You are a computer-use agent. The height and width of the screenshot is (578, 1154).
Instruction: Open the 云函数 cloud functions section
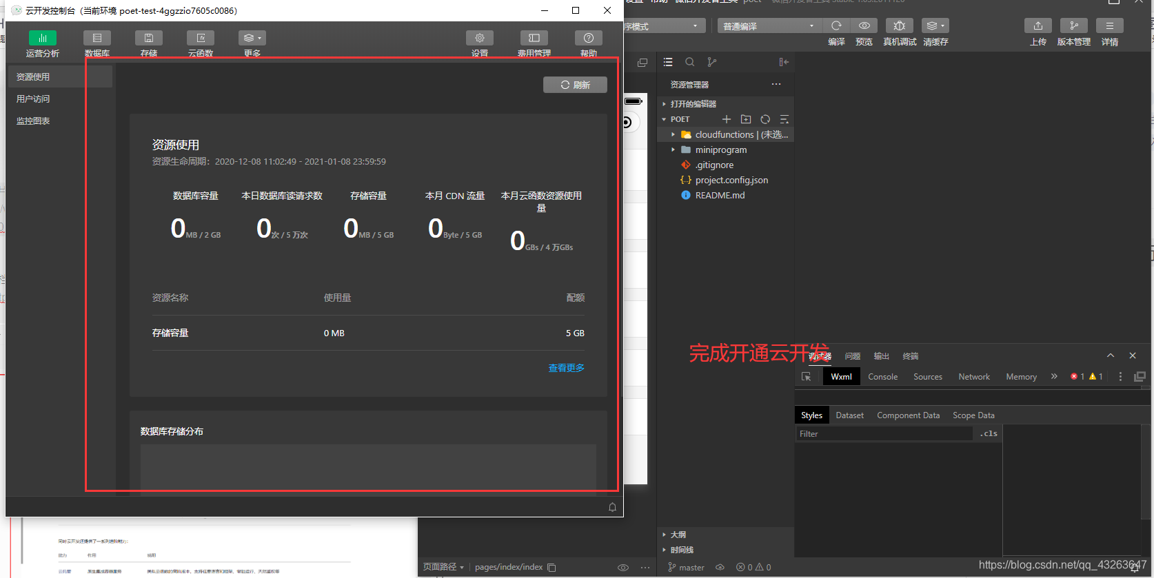click(x=201, y=43)
